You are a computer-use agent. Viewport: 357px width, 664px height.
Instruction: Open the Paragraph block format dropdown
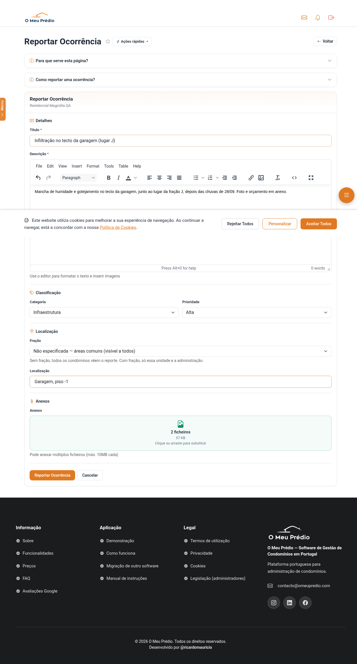pyautogui.click(x=78, y=178)
